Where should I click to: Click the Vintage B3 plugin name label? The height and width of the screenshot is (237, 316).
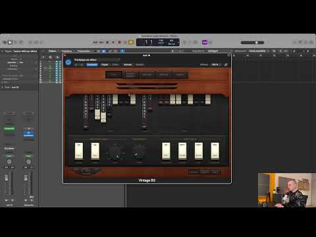pos(147,180)
